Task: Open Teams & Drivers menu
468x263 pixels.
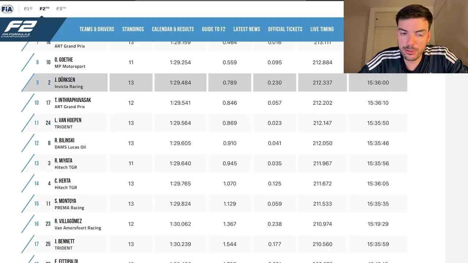Action: tap(97, 29)
